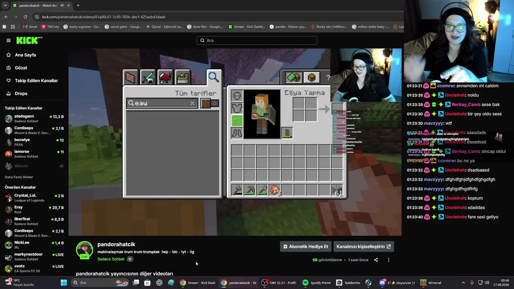The width and height of the screenshot is (514, 289).
Task: Open the taskbar weather widget
Action: click(19, 283)
